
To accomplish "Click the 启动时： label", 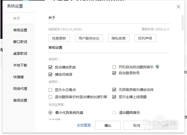I will [54, 59].
